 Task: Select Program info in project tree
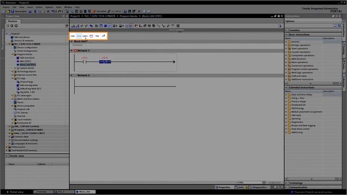[23, 109]
